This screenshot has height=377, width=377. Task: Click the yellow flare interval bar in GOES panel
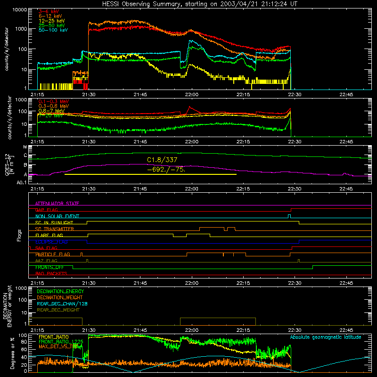(150, 174)
